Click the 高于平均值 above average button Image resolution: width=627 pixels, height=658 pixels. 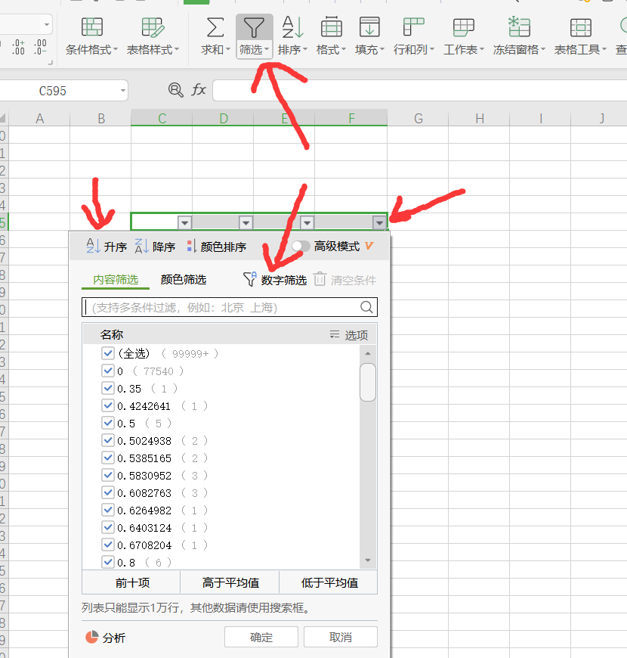tap(230, 582)
